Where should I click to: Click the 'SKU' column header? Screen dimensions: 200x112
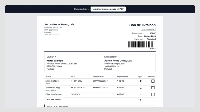tap(73, 77)
